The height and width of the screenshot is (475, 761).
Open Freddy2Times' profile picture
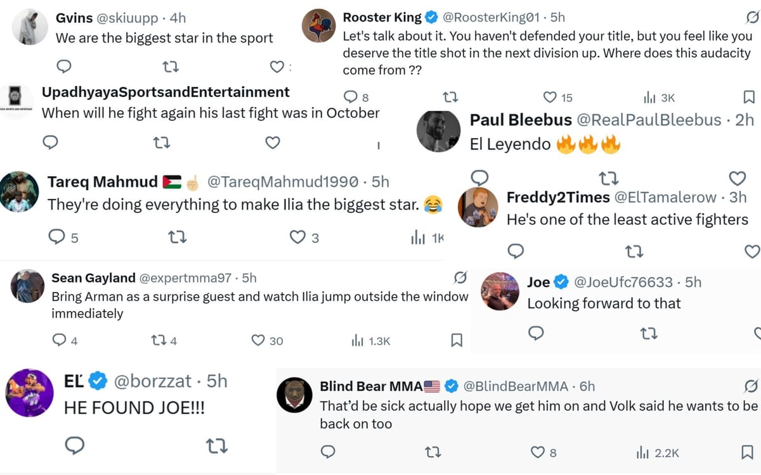(x=479, y=206)
